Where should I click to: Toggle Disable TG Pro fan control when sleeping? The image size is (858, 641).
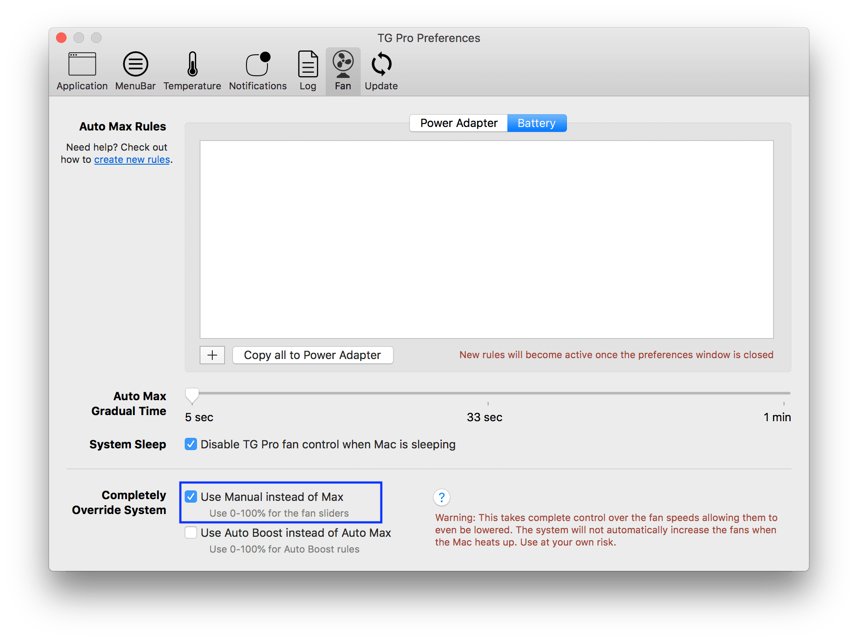pos(191,444)
